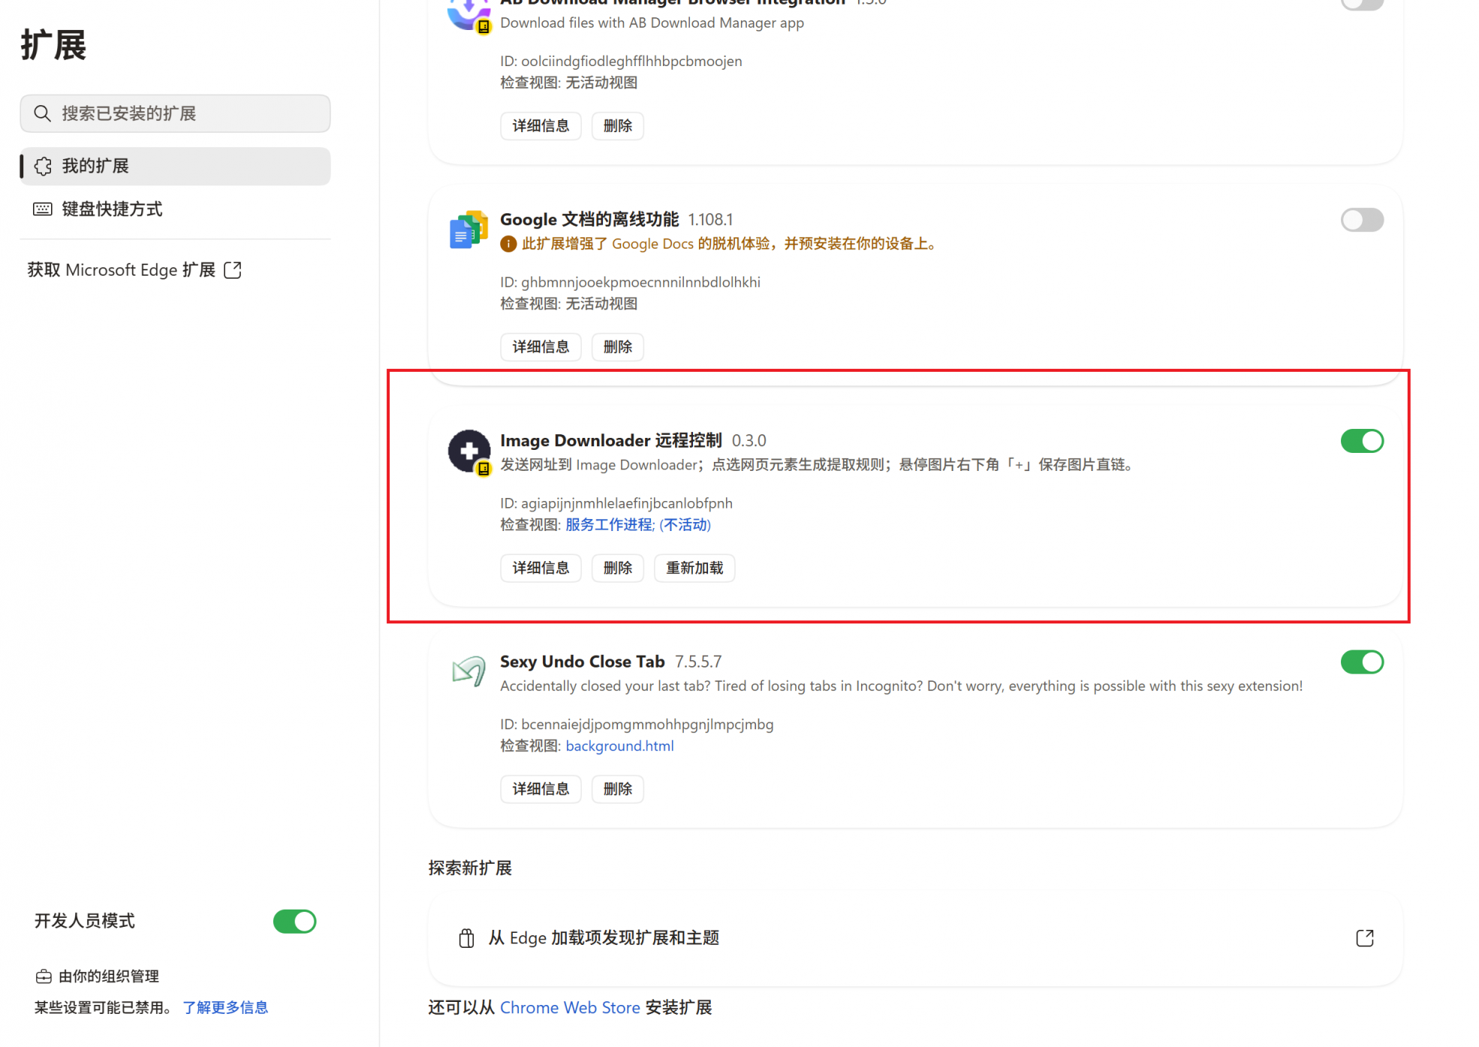Open the background.html inspect view link

[619, 746]
